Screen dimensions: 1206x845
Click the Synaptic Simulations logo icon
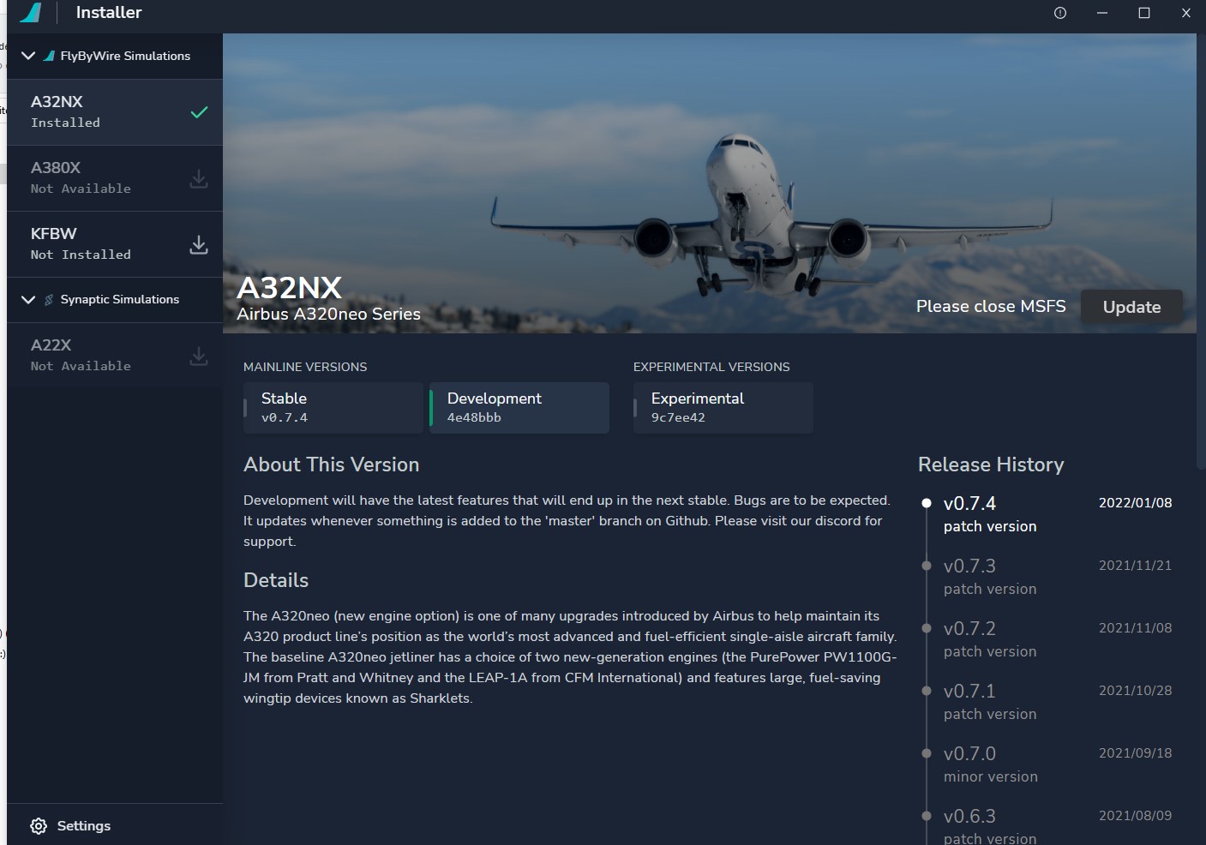point(49,299)
